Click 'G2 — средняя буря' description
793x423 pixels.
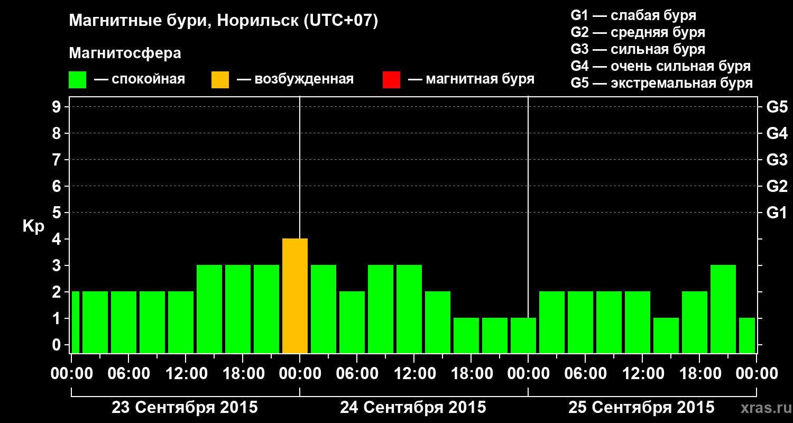tap(638, 32)
